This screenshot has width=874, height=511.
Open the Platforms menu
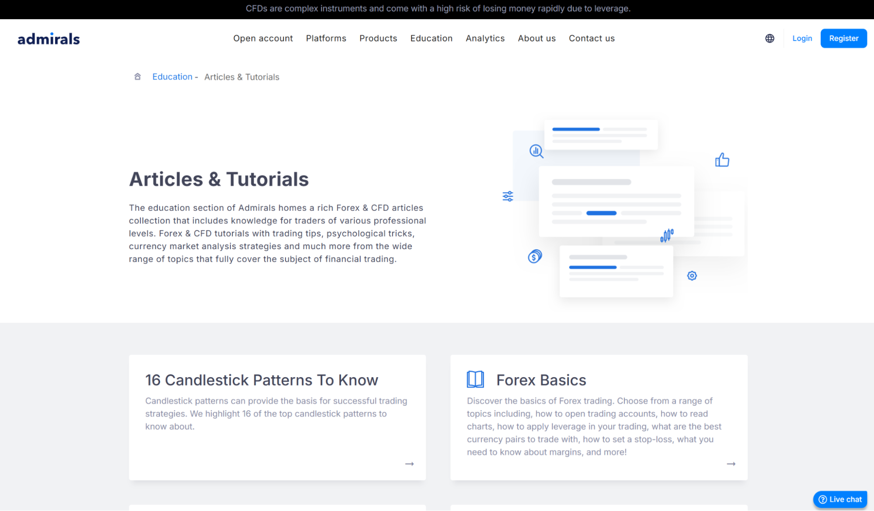pyautogui.click(x=326, y=38)
